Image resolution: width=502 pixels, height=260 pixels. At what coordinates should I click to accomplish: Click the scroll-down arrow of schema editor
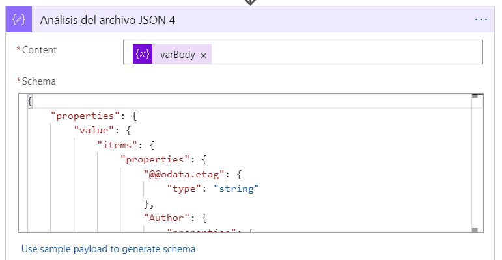point(475,230)
